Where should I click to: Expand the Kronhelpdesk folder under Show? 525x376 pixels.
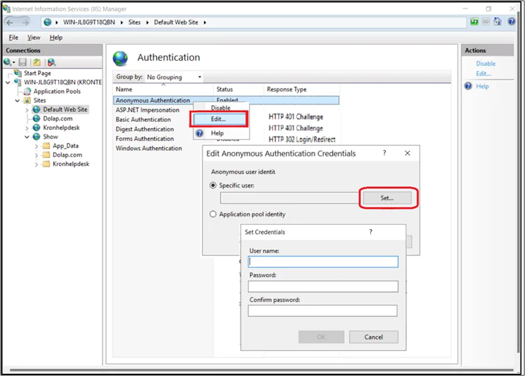click(x=36, y=164)
